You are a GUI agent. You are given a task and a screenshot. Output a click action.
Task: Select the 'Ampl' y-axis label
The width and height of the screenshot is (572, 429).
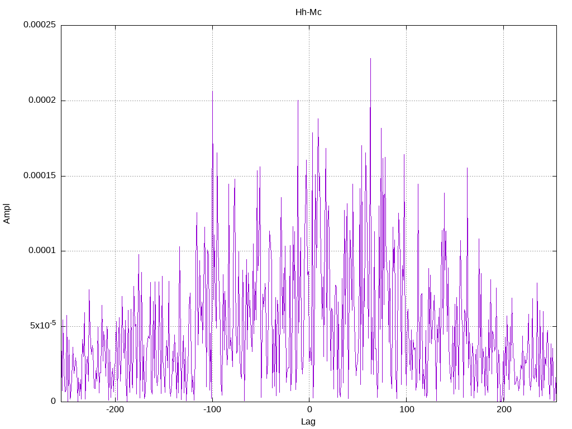7,214
